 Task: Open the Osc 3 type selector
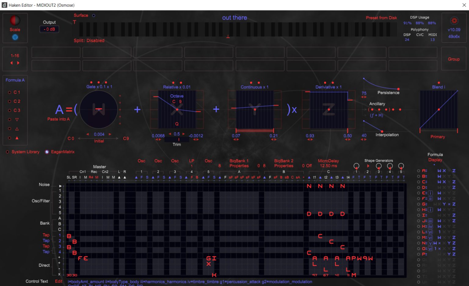click(175, 161)
